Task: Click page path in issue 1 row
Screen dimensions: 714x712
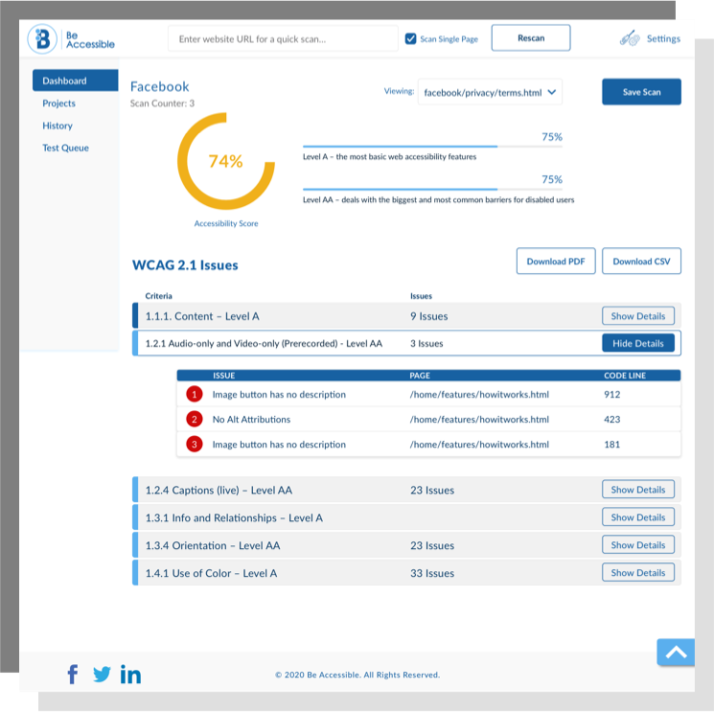Action: point(479,394)
